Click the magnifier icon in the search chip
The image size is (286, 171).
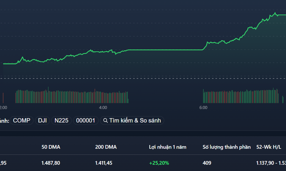coord(105,121)
